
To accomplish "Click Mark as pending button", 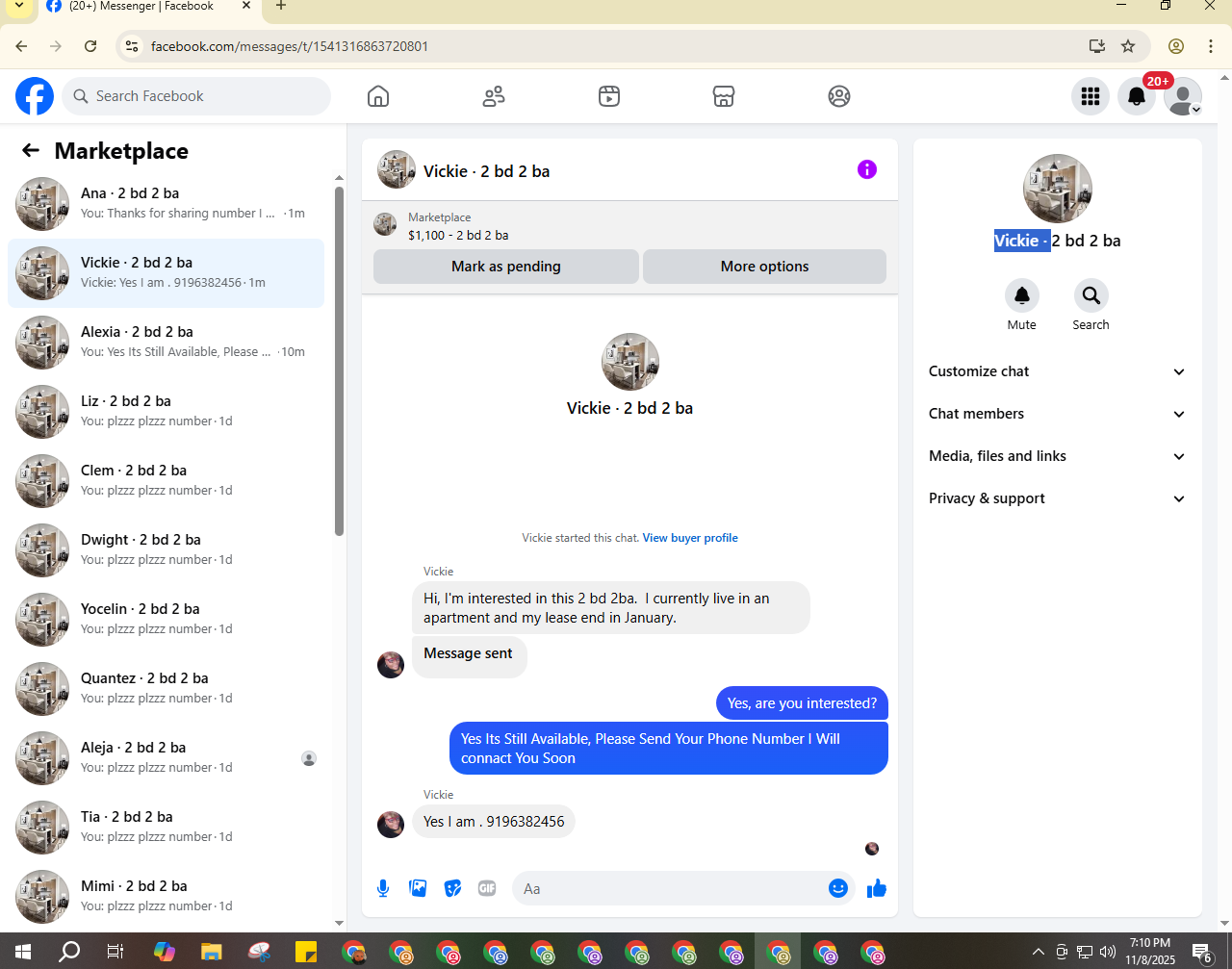I will coord(506,267).
